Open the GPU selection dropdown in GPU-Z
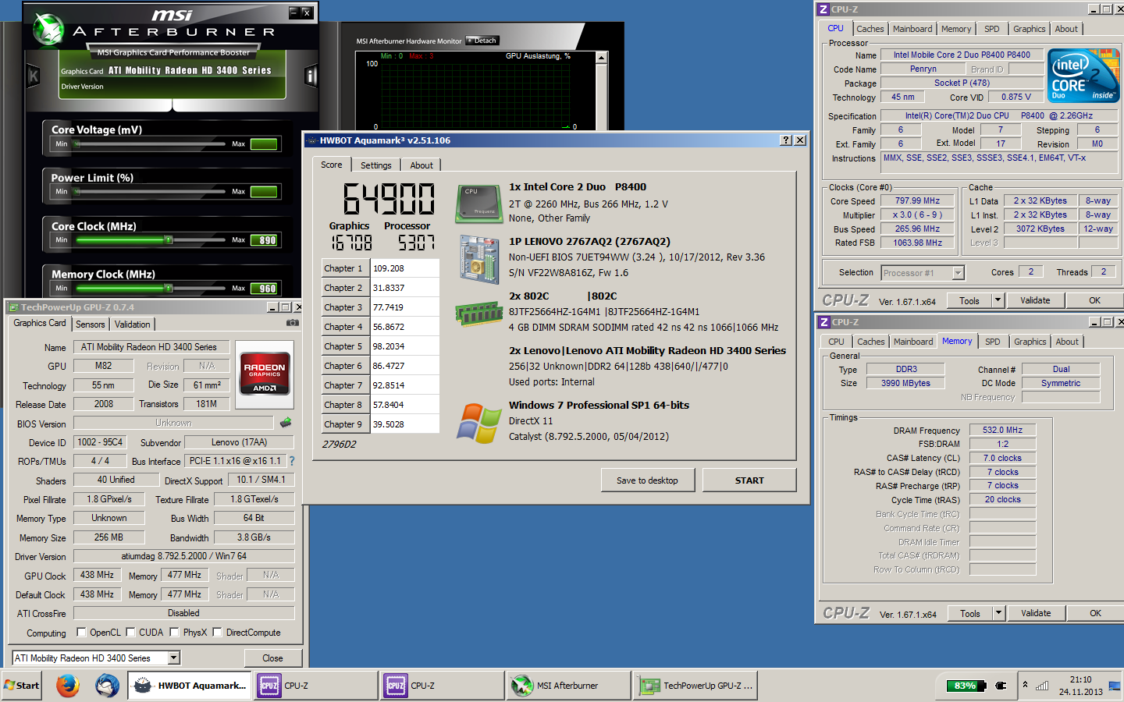Image resolution: width=1124 pixels, height=702 pixels. (x=174, y=658)
